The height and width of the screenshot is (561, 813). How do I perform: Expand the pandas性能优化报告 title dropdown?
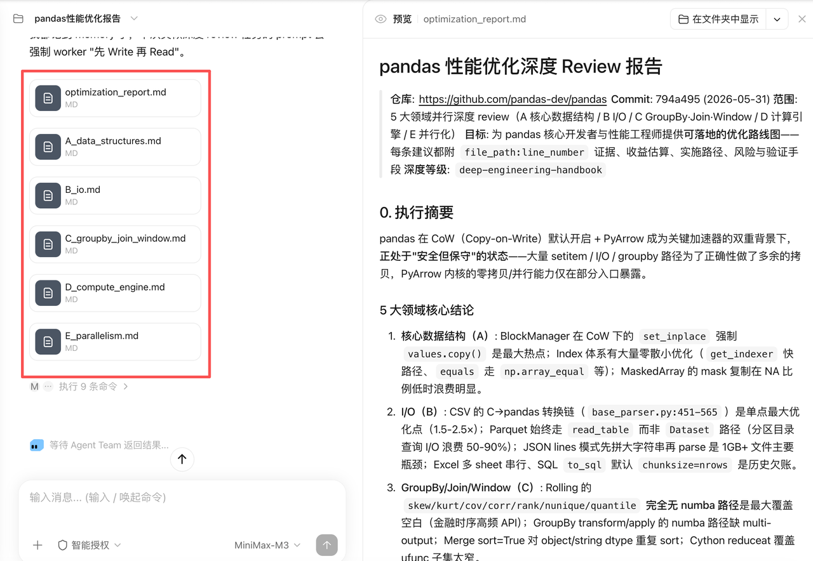(133, 18)
